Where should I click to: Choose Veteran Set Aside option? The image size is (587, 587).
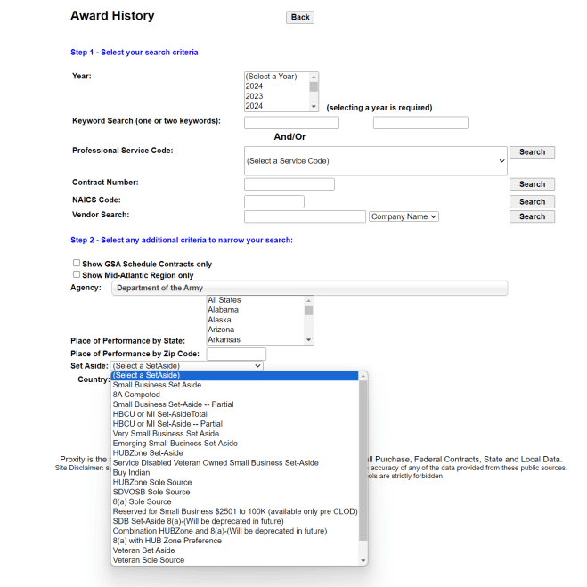point(235,550)
